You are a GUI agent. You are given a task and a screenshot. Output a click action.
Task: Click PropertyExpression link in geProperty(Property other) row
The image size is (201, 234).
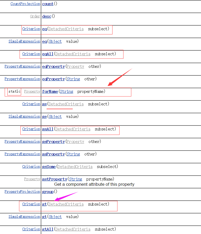pyautogui.click(x=22, y=142)
